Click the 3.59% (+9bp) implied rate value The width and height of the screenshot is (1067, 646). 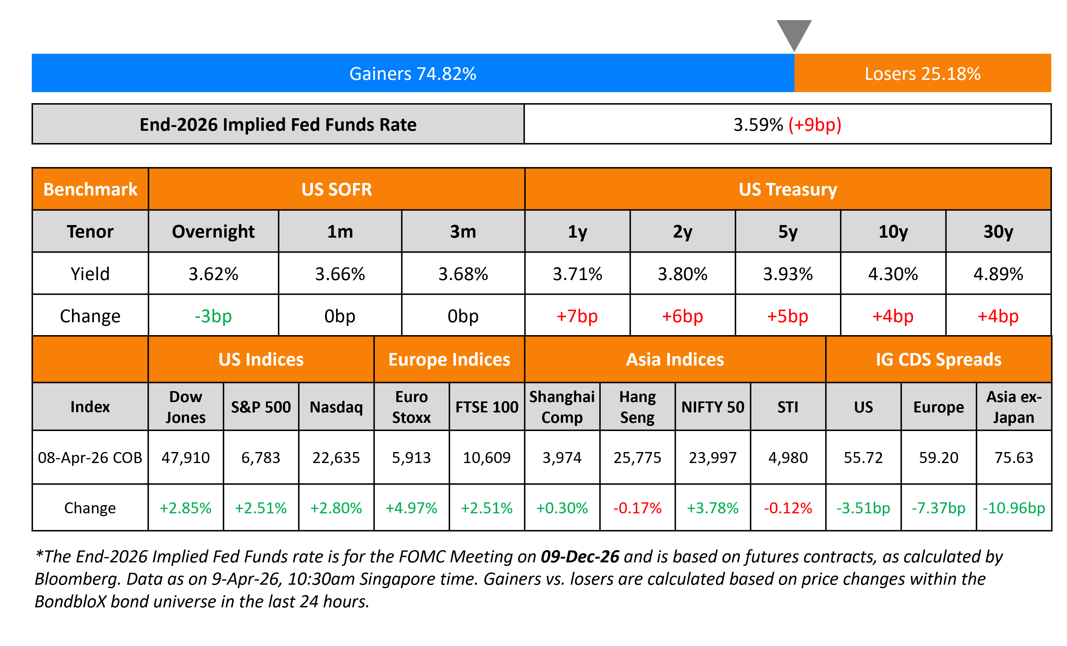click(787, 124)
